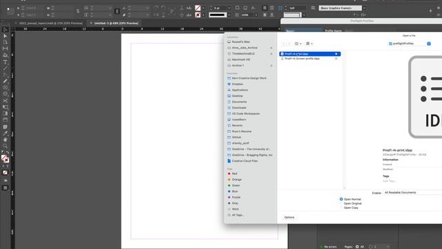Select the Rectangle Frame tool

pyautogui.click(x=5, y=88)
